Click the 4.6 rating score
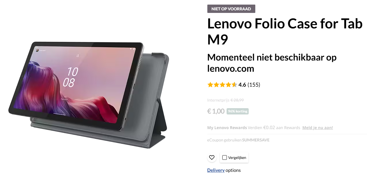The height and width of the screenshot is (177, 367). click(242, 85)
